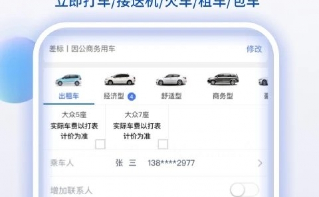Screen dimensions: 319x197
Task: Toggle the 增加联系人 switch
Action: click(244, 190)
